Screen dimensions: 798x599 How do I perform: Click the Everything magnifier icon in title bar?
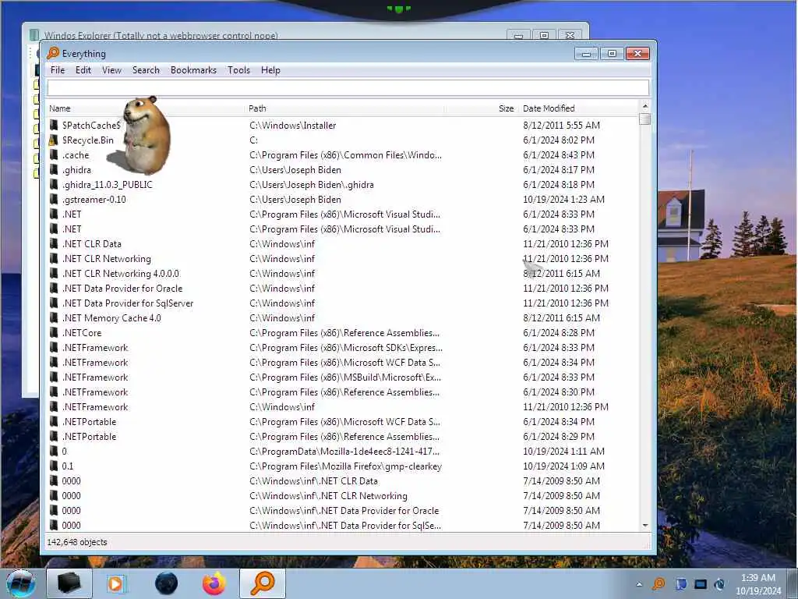pos(53,53)
